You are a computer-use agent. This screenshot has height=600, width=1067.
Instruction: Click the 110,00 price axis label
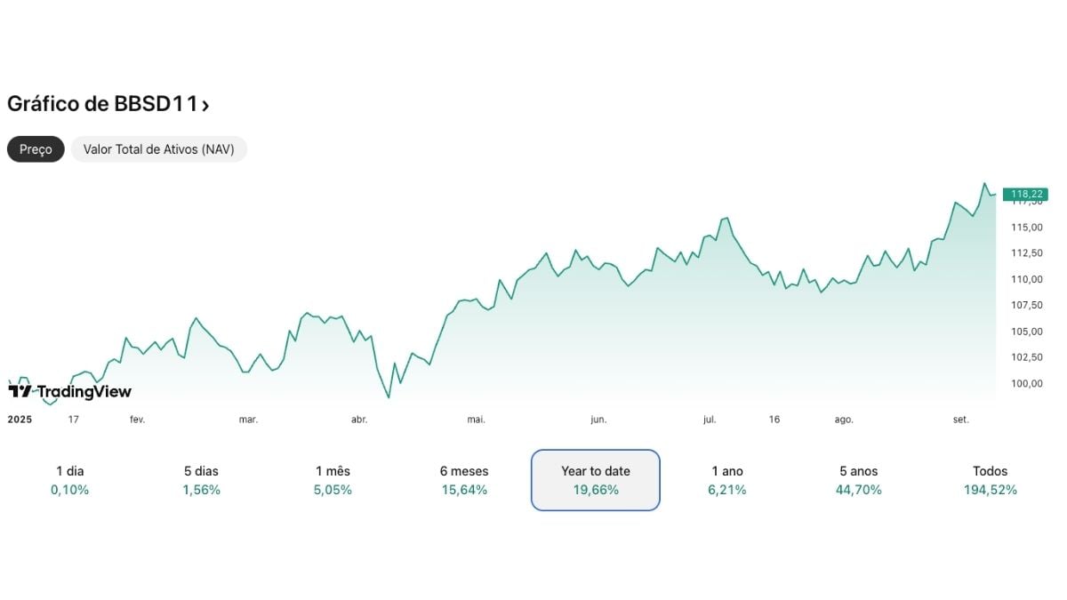pyautogui.click(x=1025, y=279)
